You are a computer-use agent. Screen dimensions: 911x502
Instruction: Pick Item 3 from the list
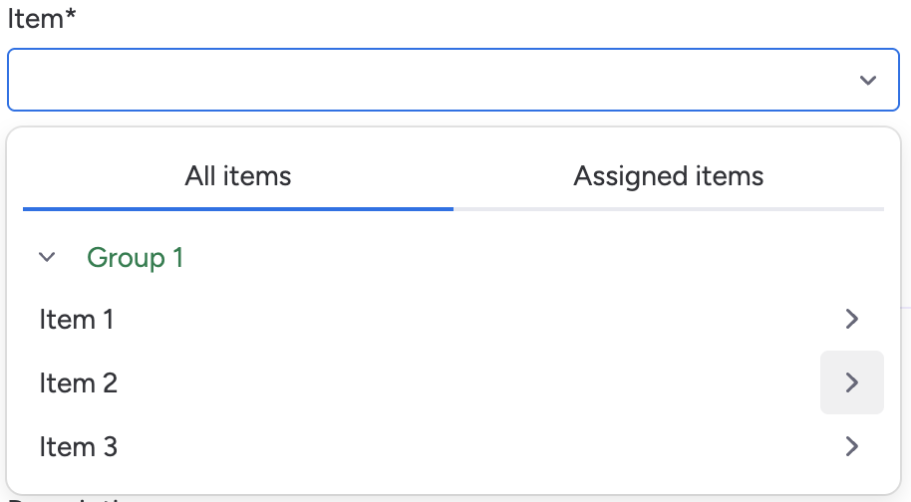point(79,447)
